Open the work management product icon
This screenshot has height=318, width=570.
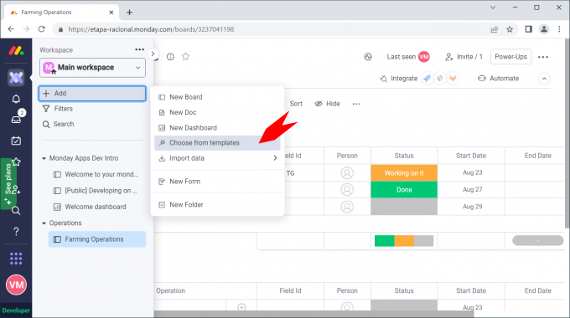[x=16, y=78]
